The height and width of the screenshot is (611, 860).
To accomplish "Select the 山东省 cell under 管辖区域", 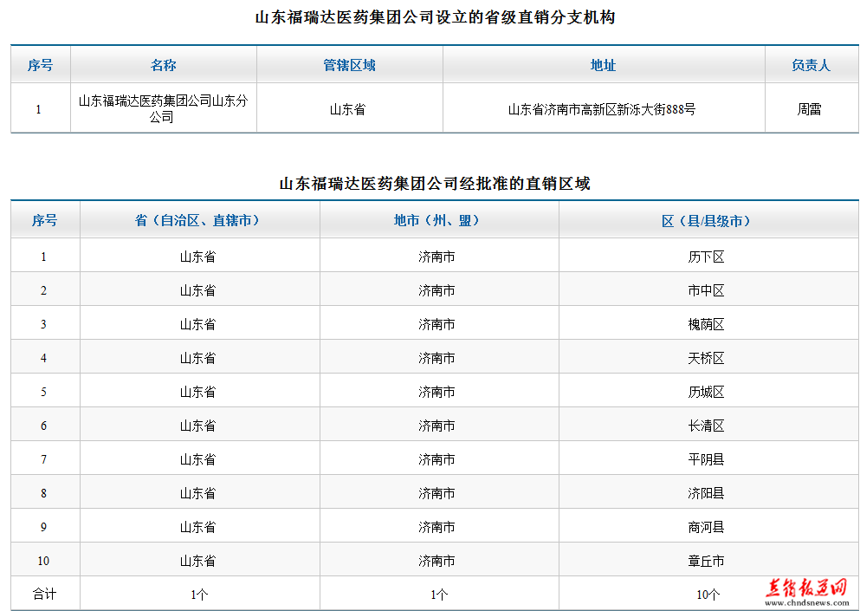I will pos(348,109).
